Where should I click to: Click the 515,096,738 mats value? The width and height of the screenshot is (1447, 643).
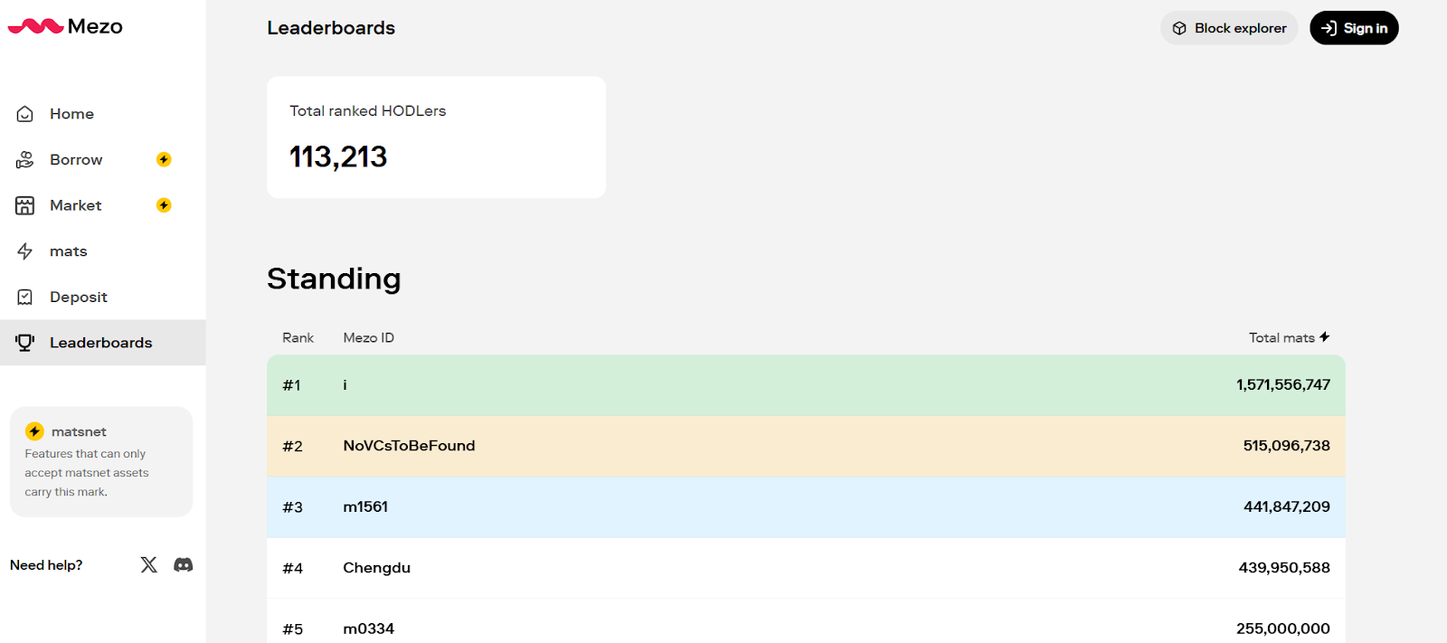click(1286, 446)
